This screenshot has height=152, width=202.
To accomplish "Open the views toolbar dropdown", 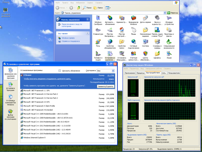I will tap(108, 8).
